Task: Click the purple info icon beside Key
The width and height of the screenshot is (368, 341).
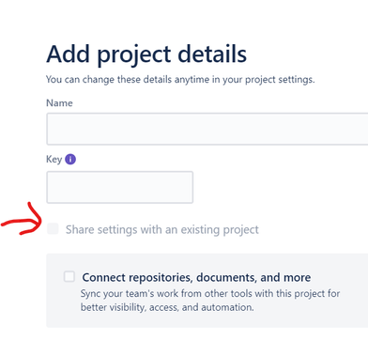Action: [70, 160]
